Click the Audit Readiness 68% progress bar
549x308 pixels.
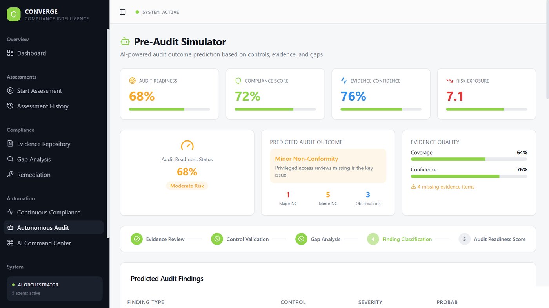(169, 109)
